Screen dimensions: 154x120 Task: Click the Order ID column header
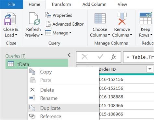[123, 69]
